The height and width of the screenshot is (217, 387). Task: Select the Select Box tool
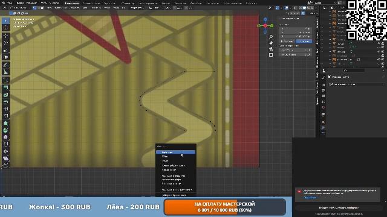tap(5, 21)
